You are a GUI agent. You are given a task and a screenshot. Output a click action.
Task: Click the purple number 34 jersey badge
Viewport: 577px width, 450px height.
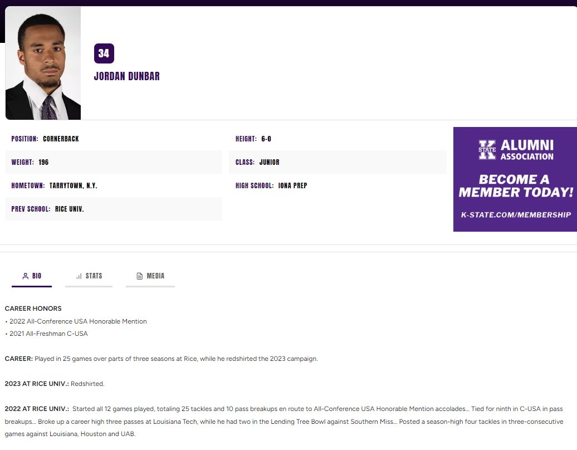pos(104,53)
